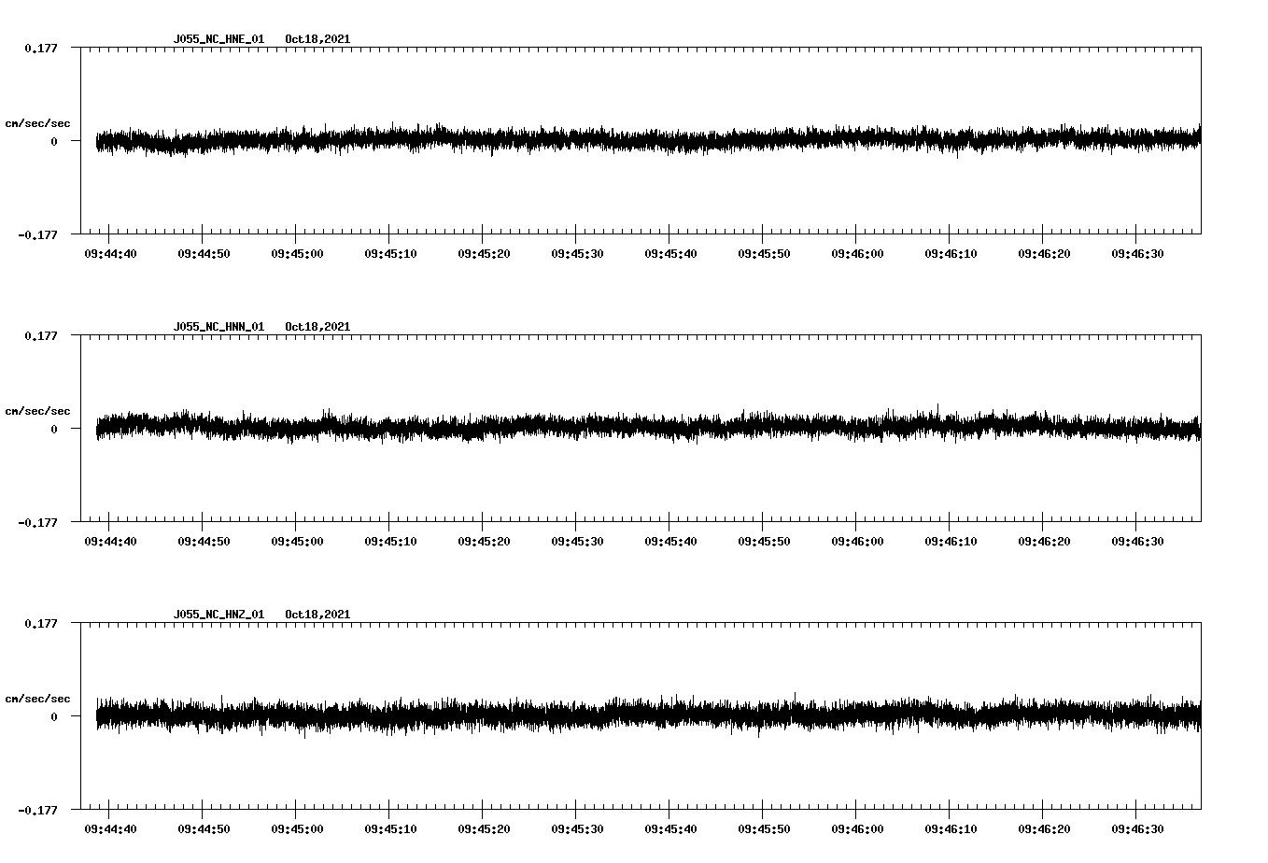Click the 09:45:20 time label under the HNZ plot

[x=484, y=828]
